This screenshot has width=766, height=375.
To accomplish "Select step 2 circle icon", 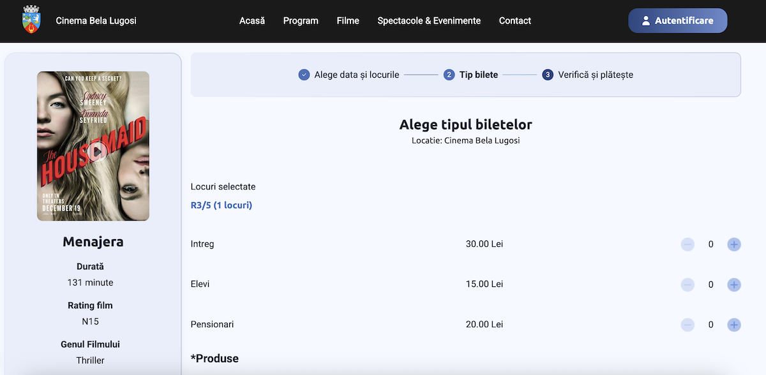I will click(x=449, y=75).
